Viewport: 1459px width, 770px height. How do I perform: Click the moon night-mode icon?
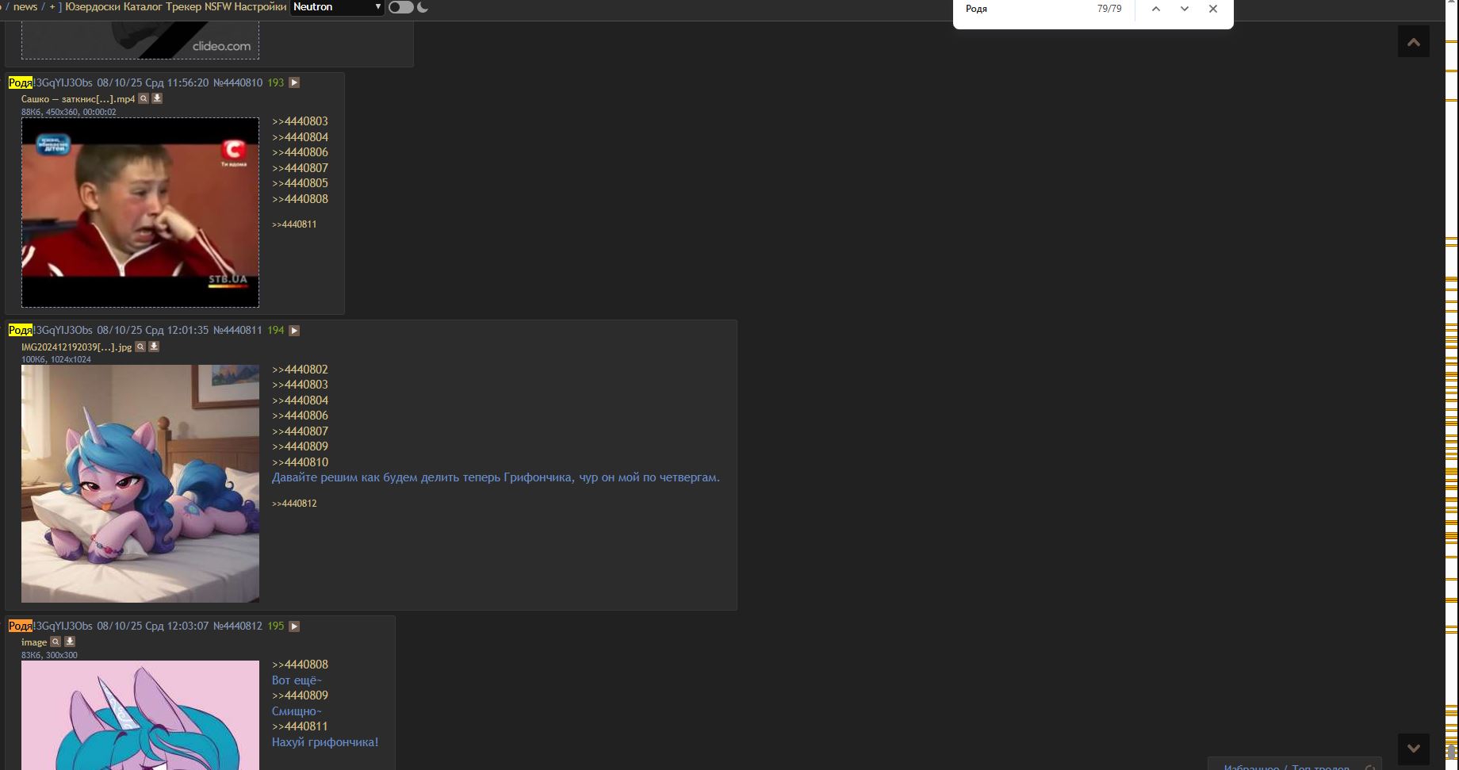click(423, 7)
